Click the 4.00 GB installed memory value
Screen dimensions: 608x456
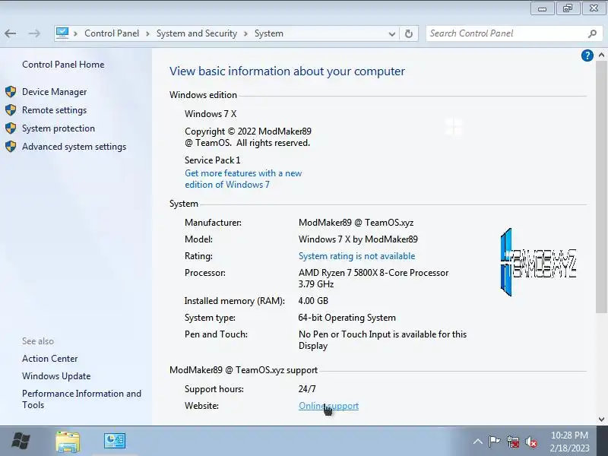[x=313, y=301]
